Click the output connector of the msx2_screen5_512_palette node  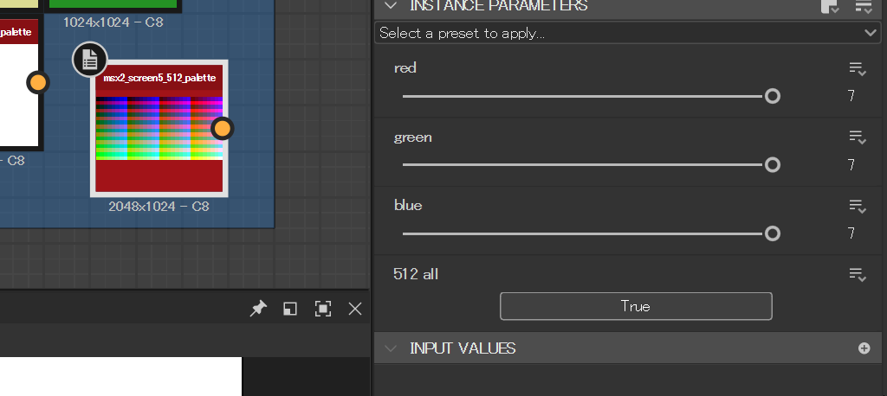(x=223, y=129)
